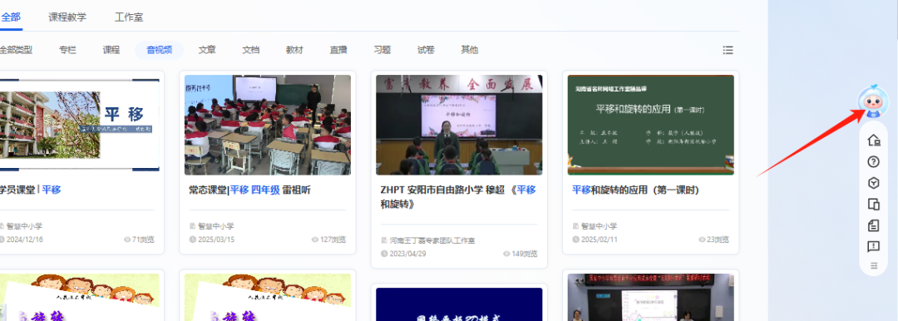Filter by 习题 type

click(x=382, y=50)
